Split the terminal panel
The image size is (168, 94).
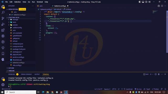[156, 74]
